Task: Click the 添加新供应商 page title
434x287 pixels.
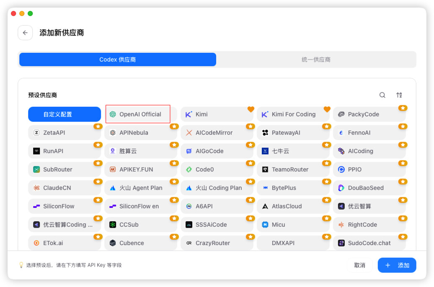Action: click(62, 33)
